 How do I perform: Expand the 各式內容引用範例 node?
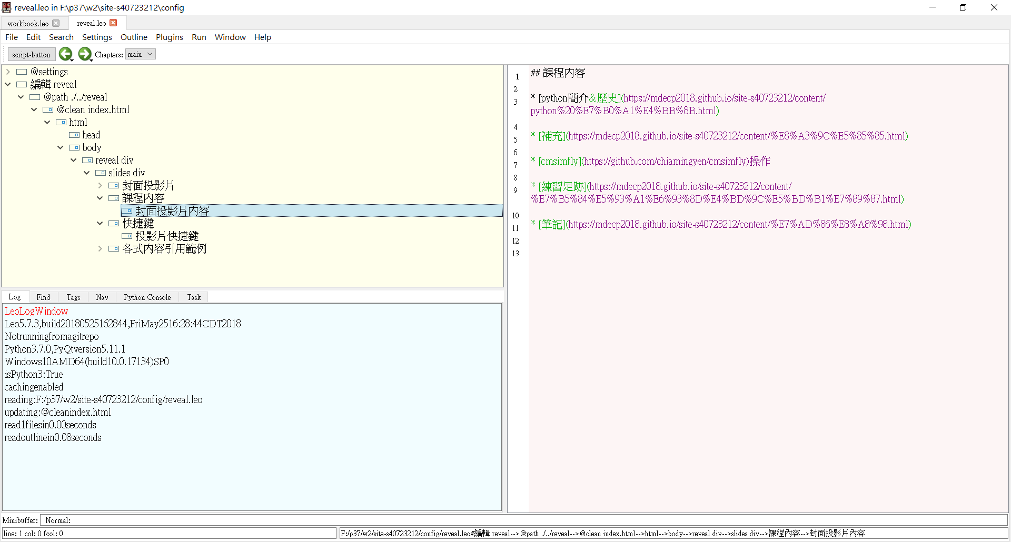point(100,249)
